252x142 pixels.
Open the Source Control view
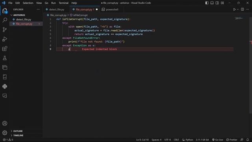pos(5,30)
